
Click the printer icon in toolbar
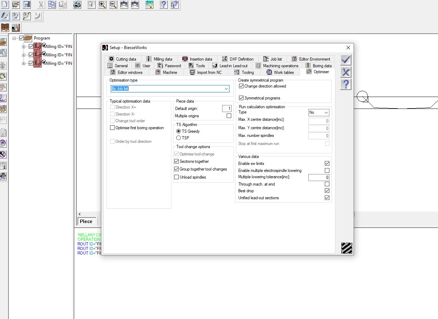click(x=77, y=5)
